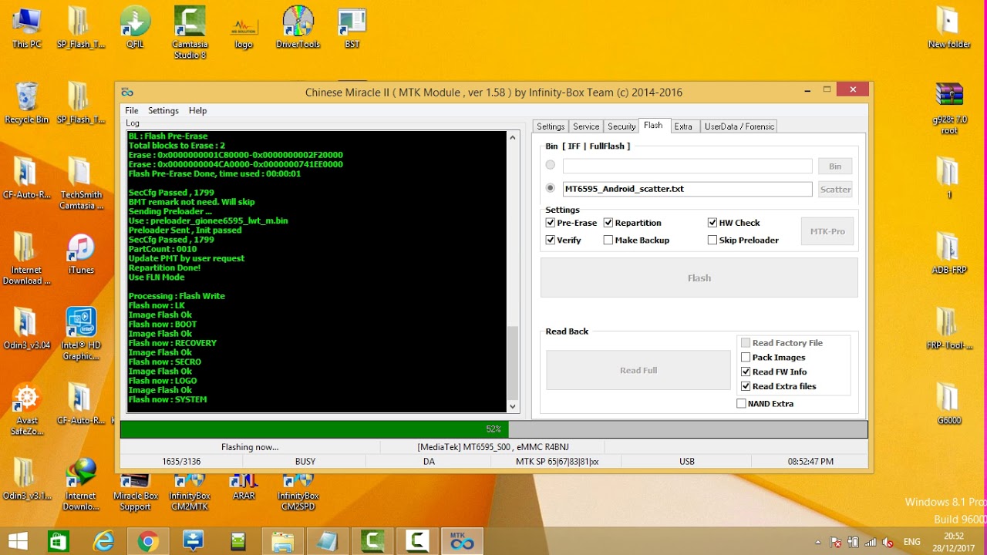Click the log scroll-up arrow
This screenshot has width=987, height=555.
514,137
